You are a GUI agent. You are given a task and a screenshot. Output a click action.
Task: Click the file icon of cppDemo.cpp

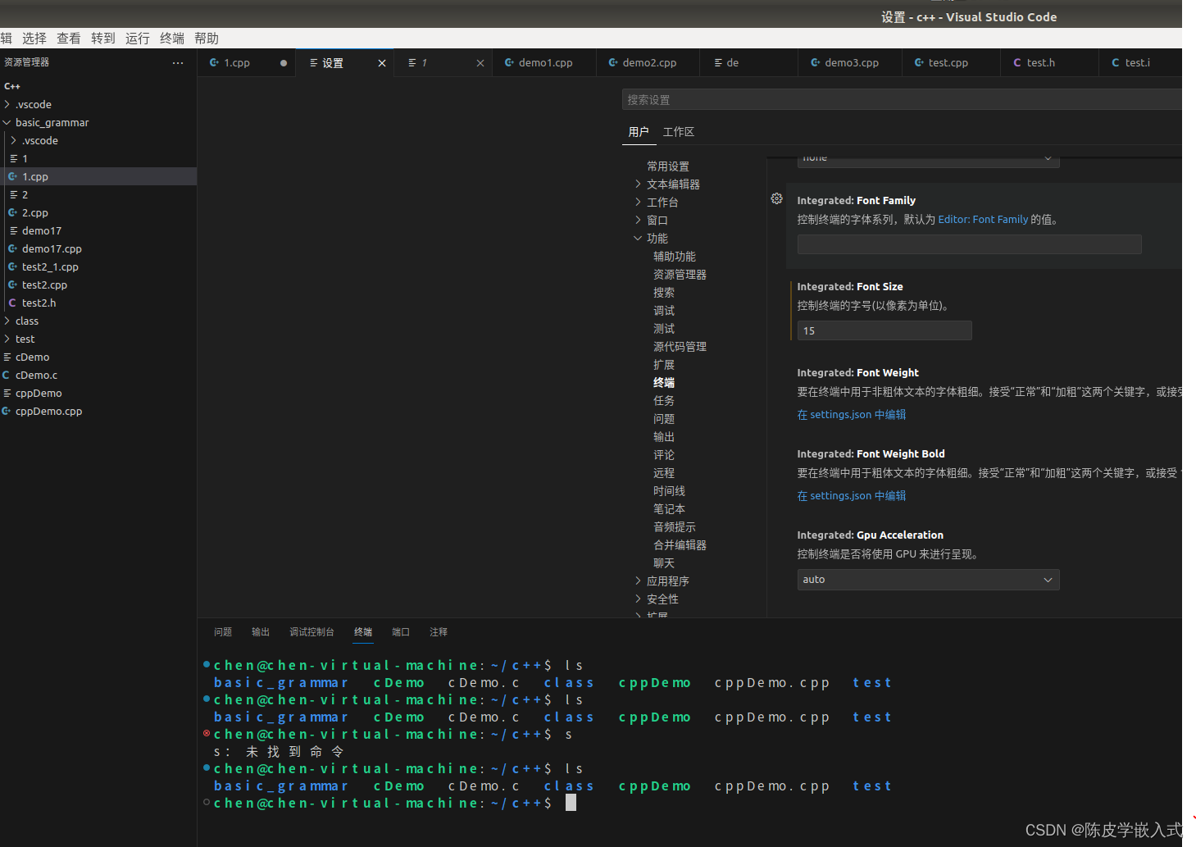tap(6, 411)
